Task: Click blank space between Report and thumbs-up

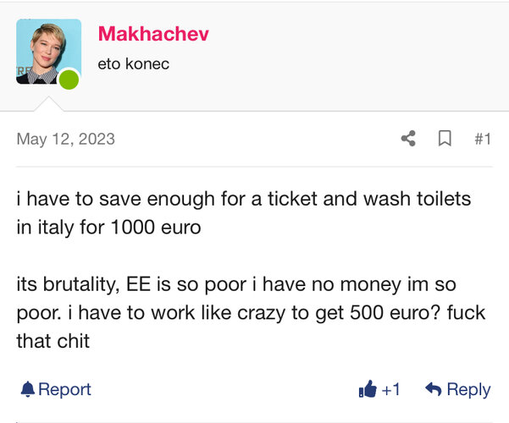Action: tap(220, 389)
